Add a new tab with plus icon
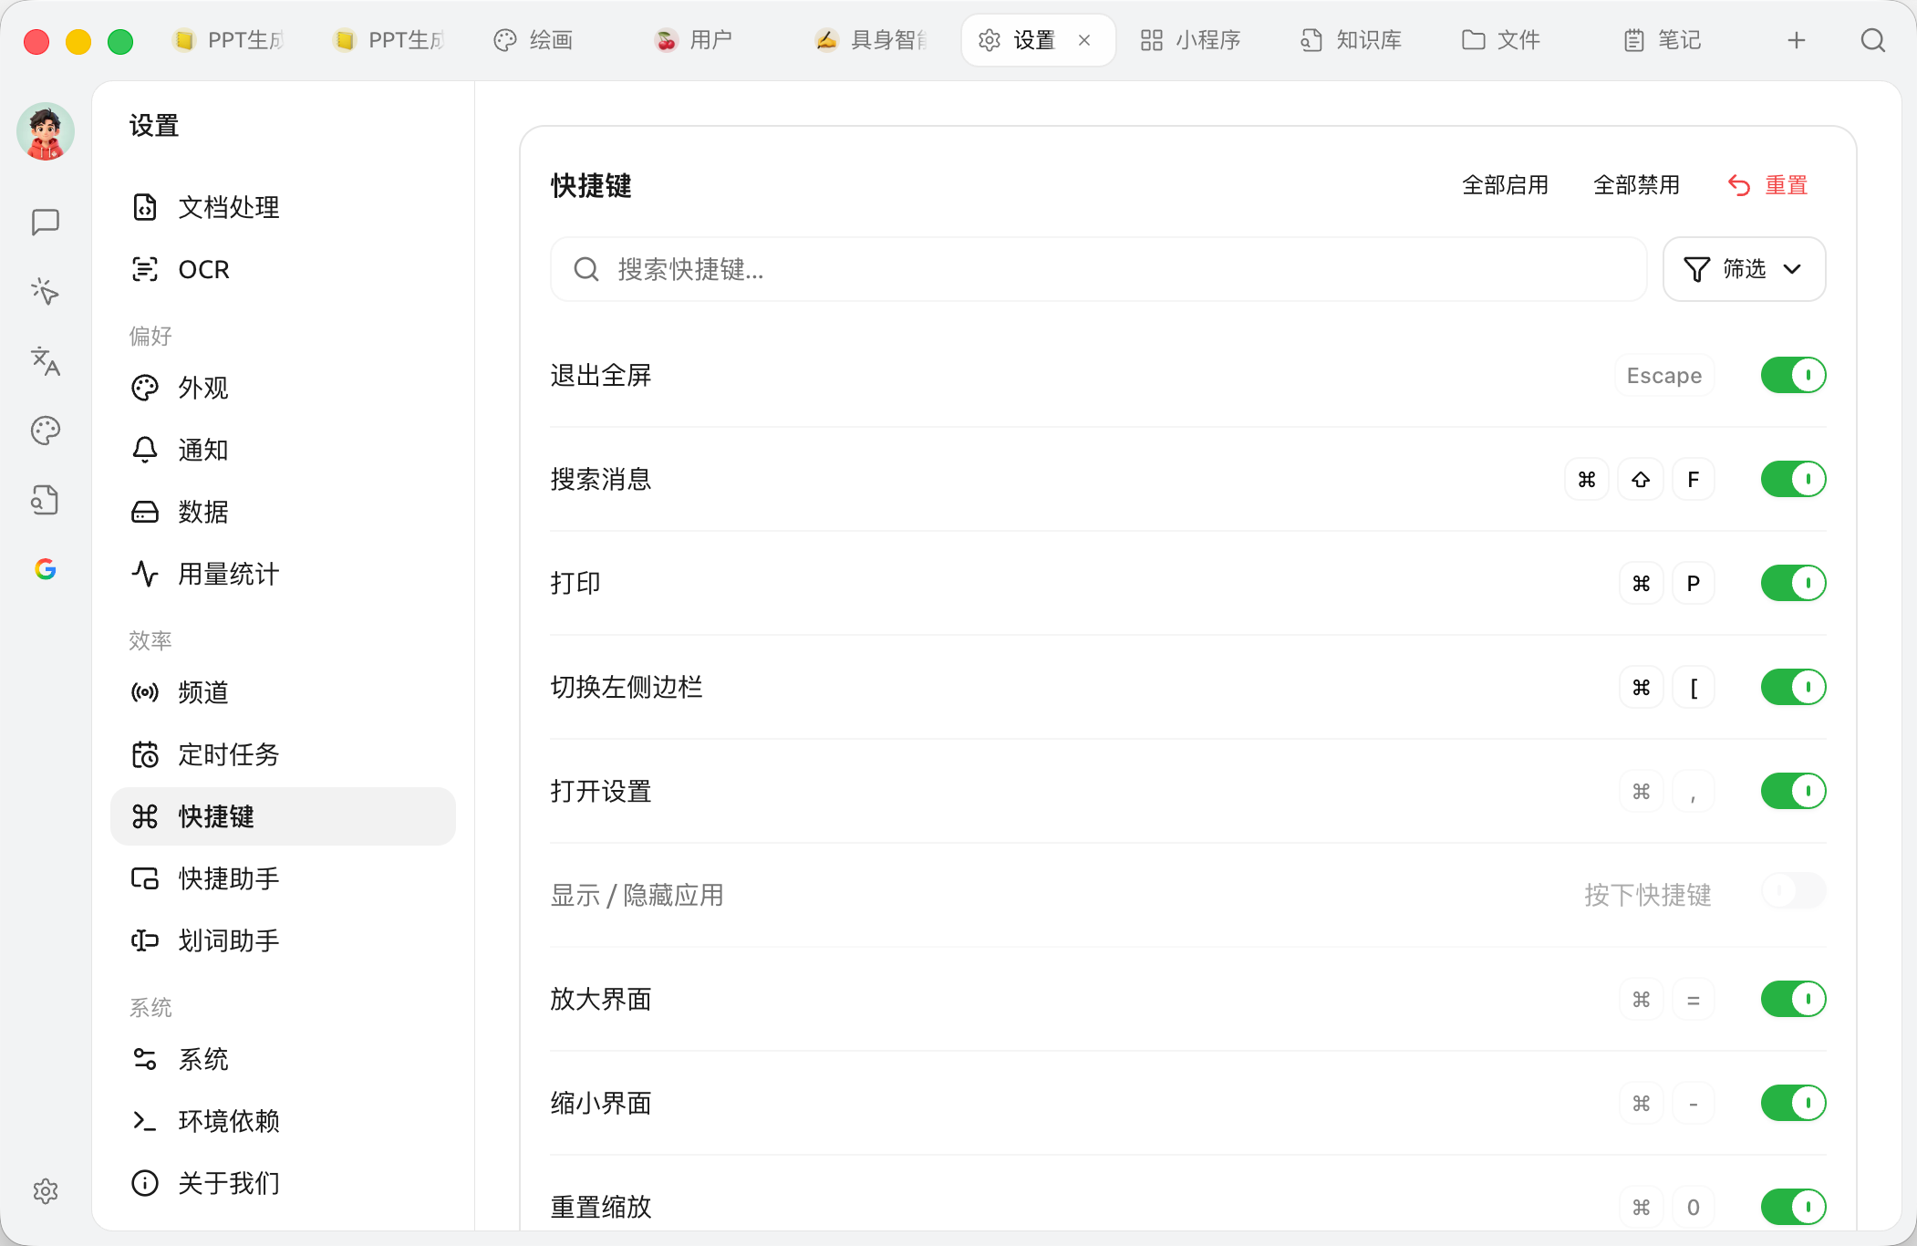The height and width of the screenshot is (1246, 1917). (1797, 40)
